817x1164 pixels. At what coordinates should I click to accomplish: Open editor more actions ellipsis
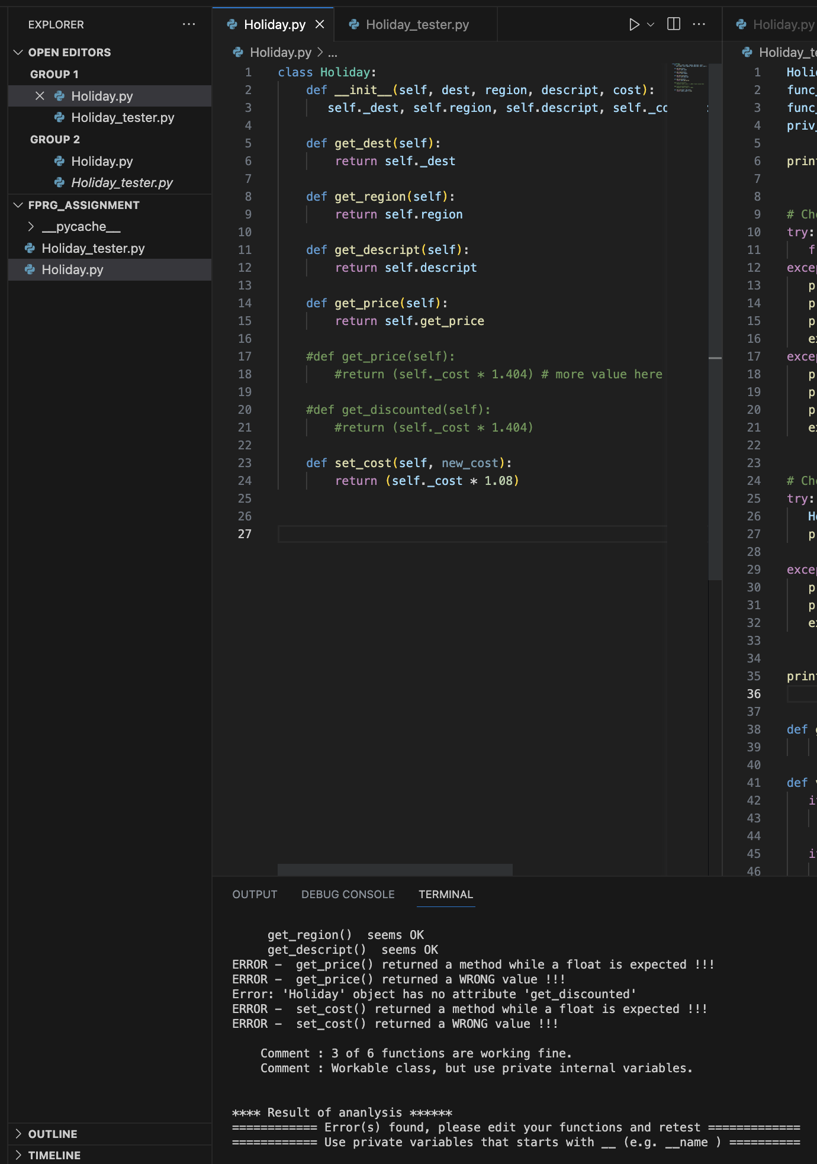[x=699, y=24]
